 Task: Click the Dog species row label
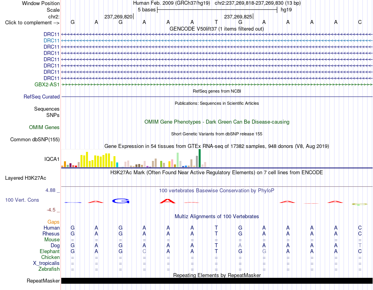55,246
